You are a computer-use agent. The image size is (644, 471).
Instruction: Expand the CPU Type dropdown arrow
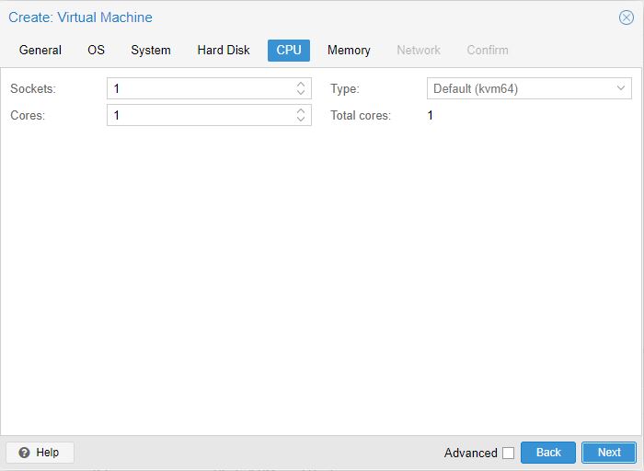(621, 89)
